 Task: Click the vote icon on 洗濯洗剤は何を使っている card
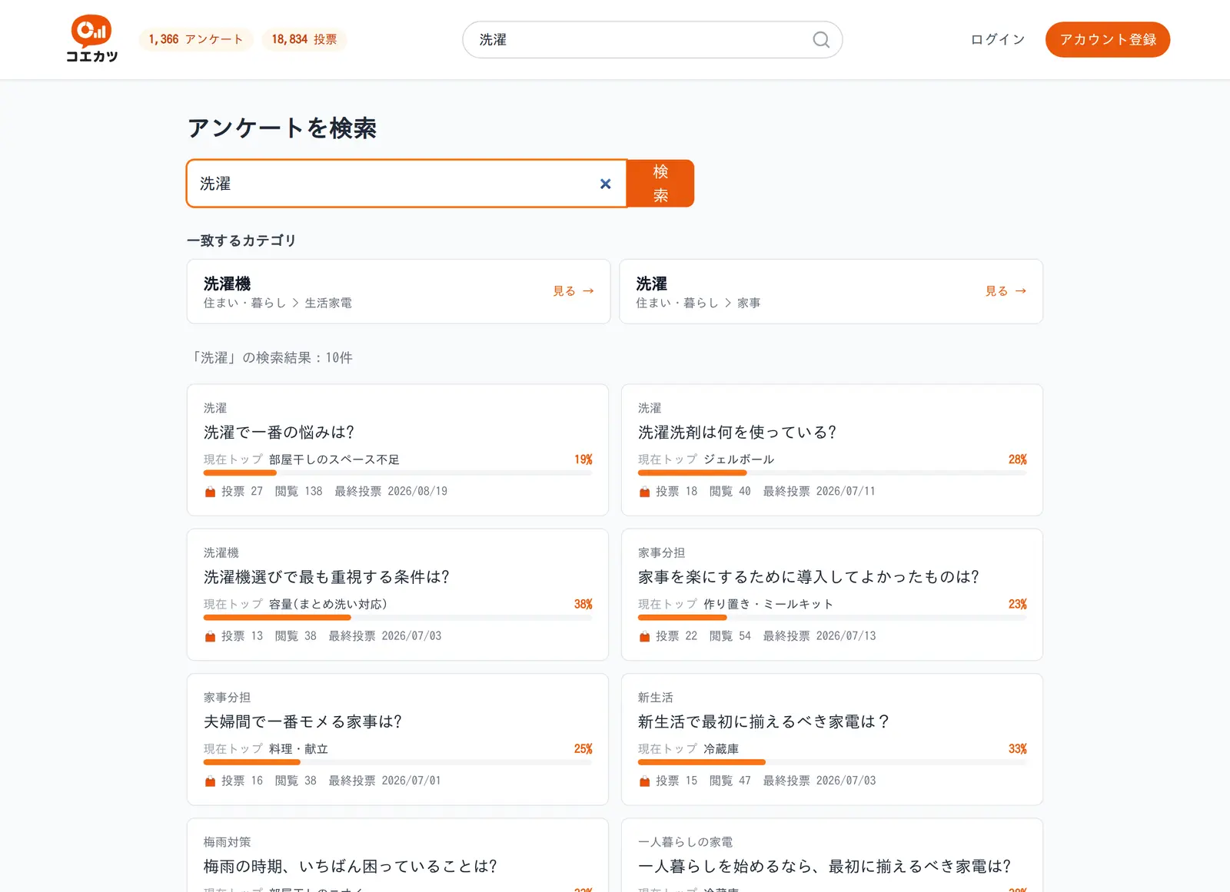tap(644, 492)
